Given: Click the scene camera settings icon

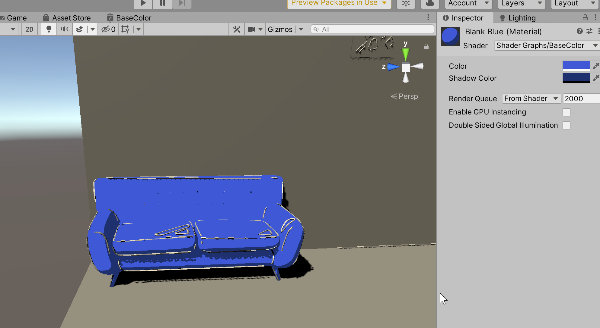Looking at the screenshot, I should coord(251,29).
